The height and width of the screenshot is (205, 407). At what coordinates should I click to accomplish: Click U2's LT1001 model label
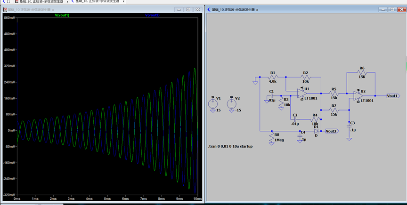pos(367,101)
